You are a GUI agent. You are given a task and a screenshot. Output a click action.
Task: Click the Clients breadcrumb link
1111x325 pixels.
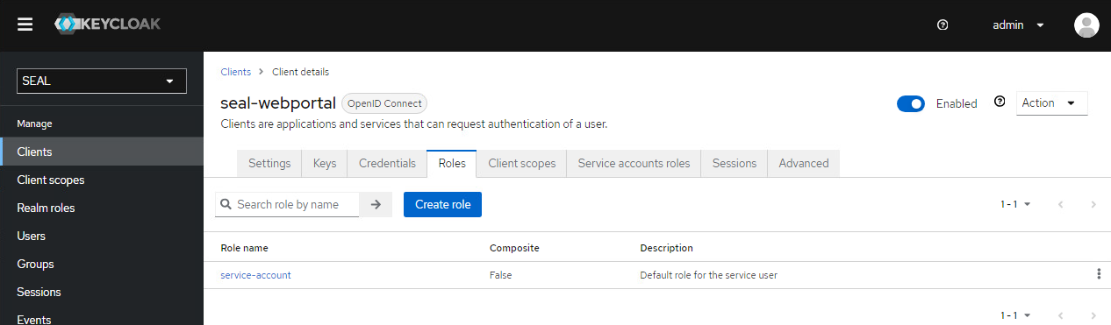coord(235,72)
